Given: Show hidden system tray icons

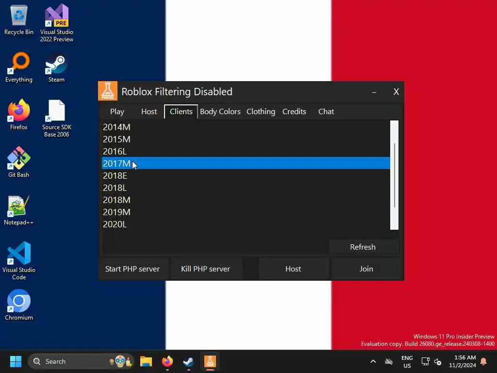Looking at the screenshot, I should (373, 361).
